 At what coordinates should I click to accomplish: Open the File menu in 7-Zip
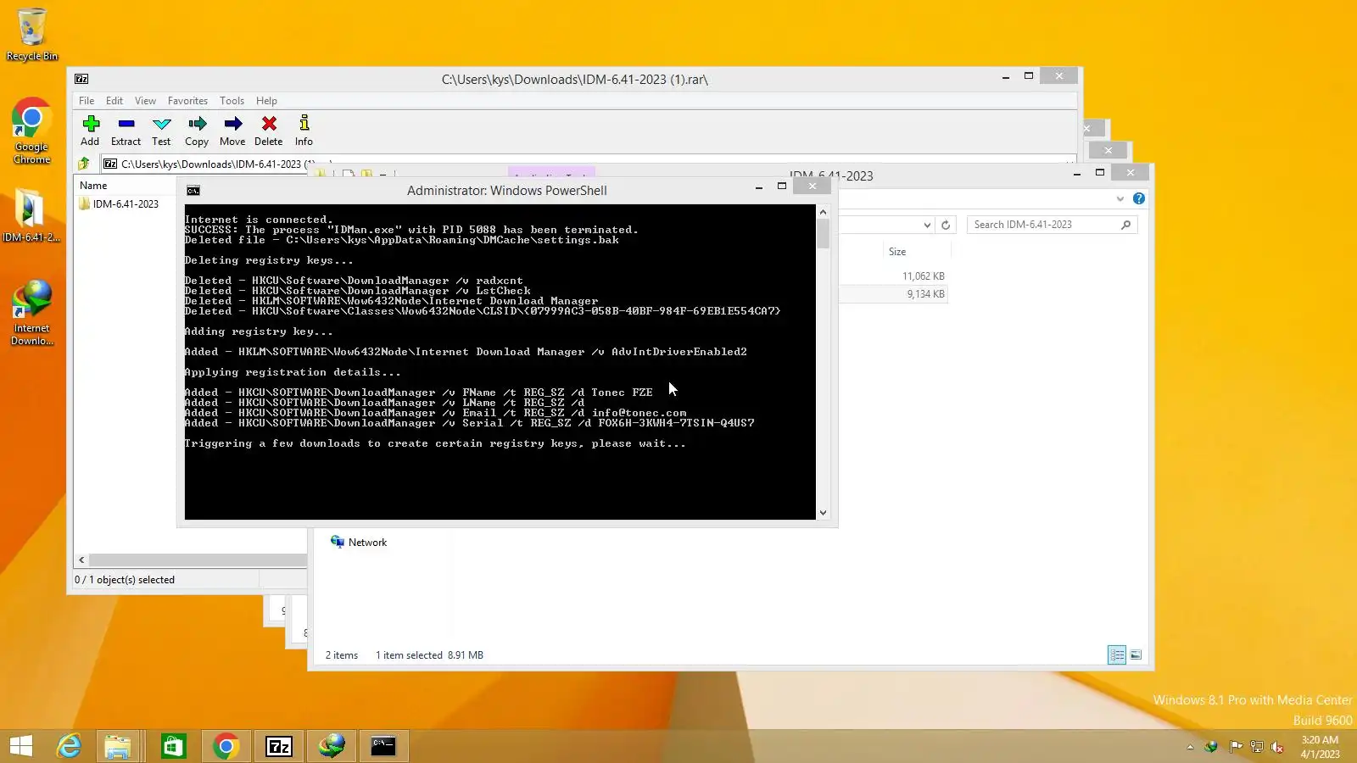(87, 101)
